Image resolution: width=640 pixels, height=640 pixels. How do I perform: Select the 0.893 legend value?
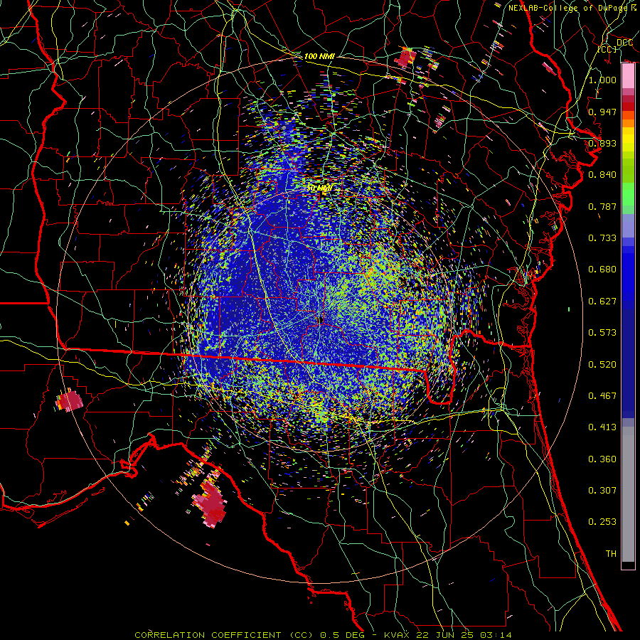[x=602, y=143]
